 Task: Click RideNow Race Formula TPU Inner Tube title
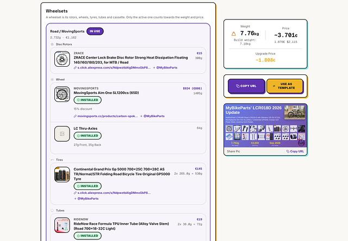pos(121,226)
